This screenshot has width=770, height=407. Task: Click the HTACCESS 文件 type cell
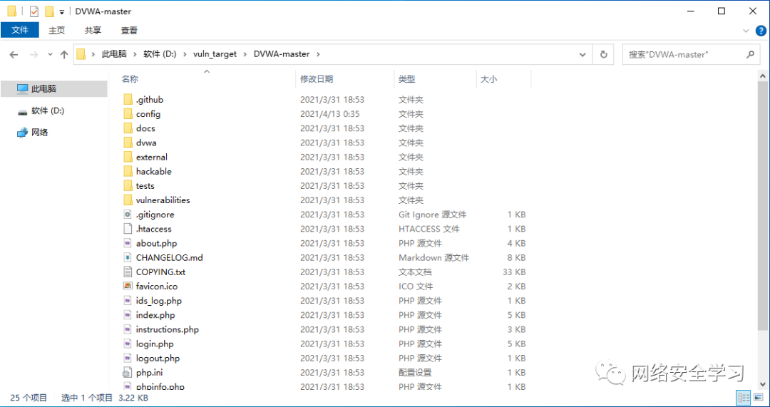click(429, 229)
